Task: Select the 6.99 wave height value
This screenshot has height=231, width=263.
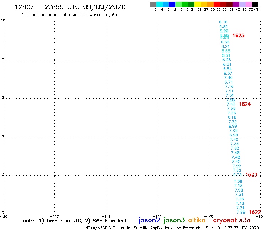Action: 233,126
